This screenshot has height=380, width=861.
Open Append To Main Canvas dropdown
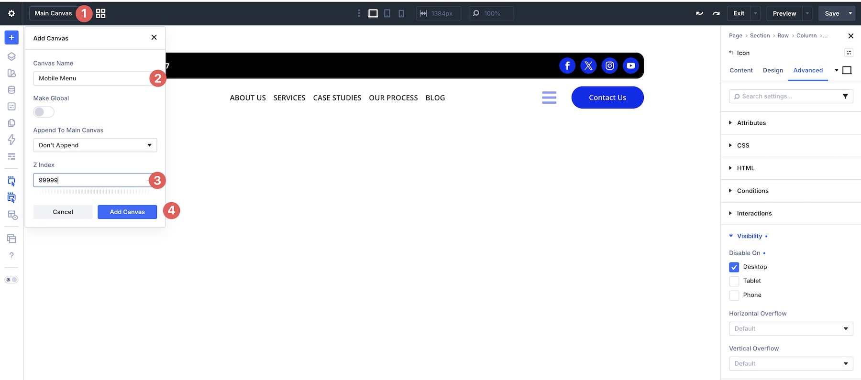95,145
